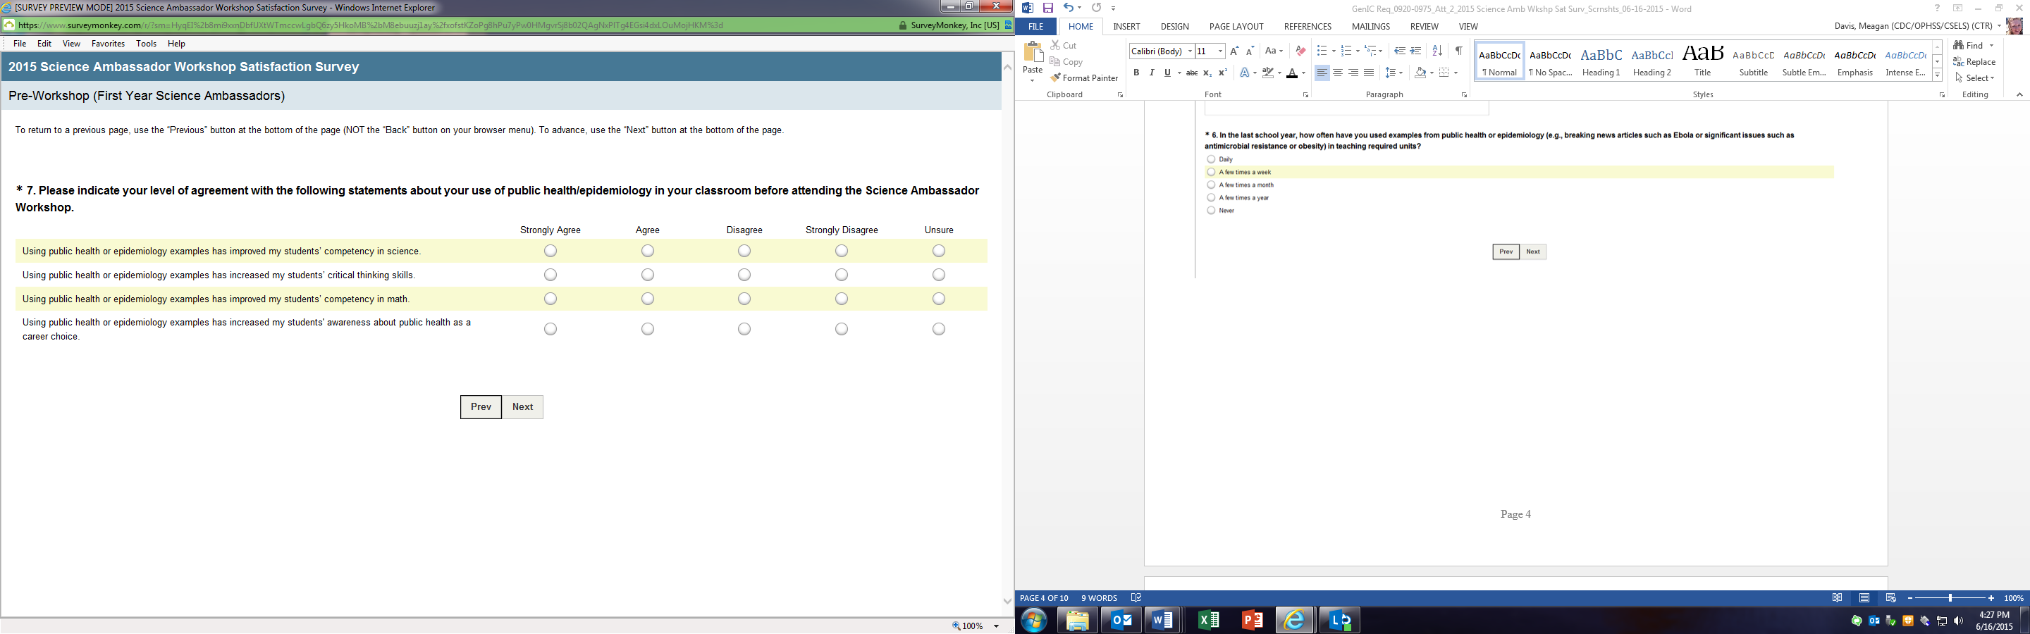Image resolution: width=2030 pixels, height=634 pixels.
Task: Open the font name dropdown Calibri (Body)
Action: 1189,51
